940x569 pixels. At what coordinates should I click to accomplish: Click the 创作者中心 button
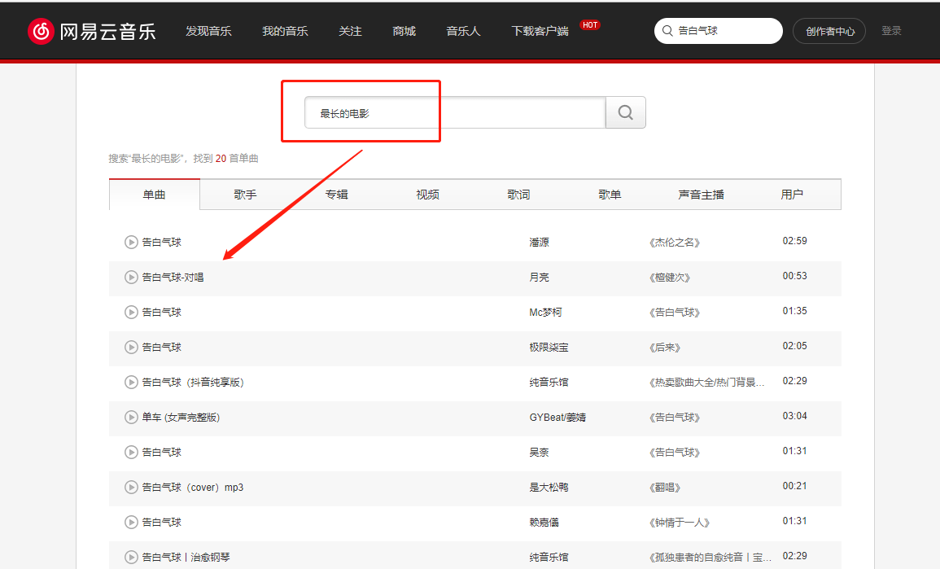pyautogui.click(x=829, y=31)
